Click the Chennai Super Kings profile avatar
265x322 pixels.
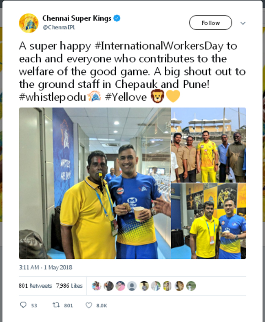[29, 23]
